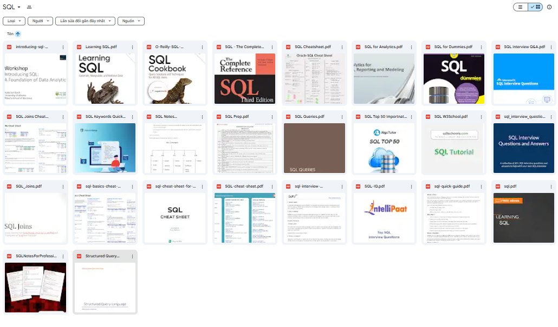Open the Nguồn filter dropdown
This screenshot has width=558, height=327.
(x=131, y=21)
